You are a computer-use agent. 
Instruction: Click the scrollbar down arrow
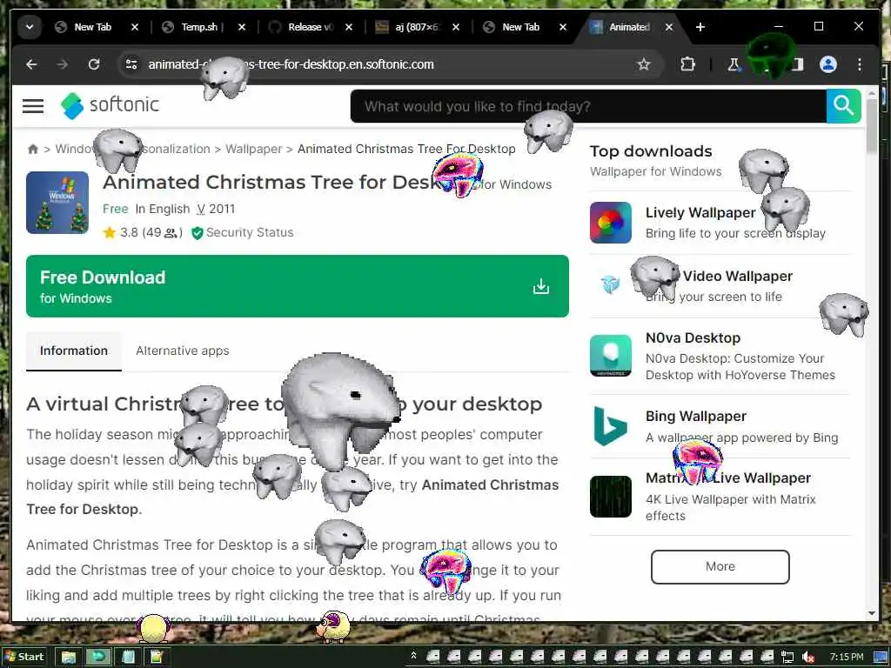872,613
